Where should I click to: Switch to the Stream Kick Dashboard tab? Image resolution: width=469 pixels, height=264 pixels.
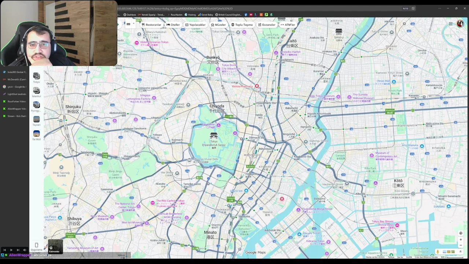click(15, 116)
